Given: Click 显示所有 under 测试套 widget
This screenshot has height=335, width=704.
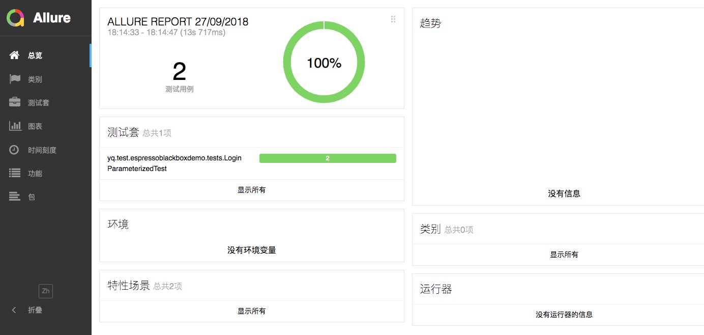Looking at the screenshot, I should click(252, 190).
